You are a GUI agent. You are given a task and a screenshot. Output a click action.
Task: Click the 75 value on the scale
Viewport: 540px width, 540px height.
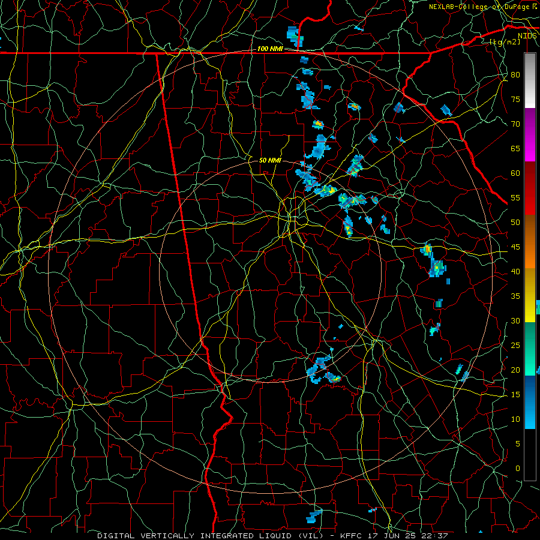pyautogui.click(x=515, y=100)
